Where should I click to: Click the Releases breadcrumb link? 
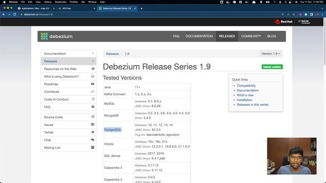pos(112,54)
